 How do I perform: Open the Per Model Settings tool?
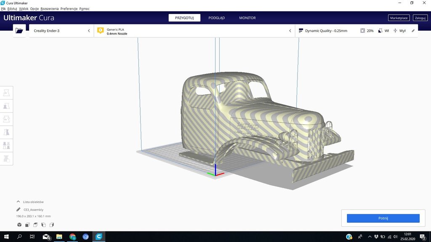click(x=7, y=145)
